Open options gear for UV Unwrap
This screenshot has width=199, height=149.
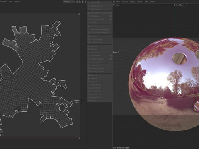pos(111,16)
